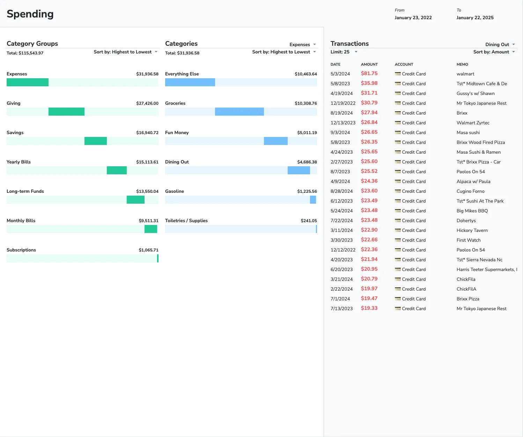Click the To date January 22, 2025

475,17
